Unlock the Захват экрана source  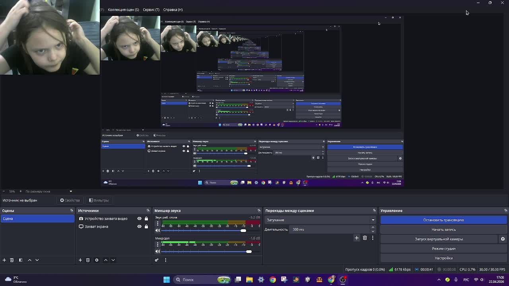146,226
